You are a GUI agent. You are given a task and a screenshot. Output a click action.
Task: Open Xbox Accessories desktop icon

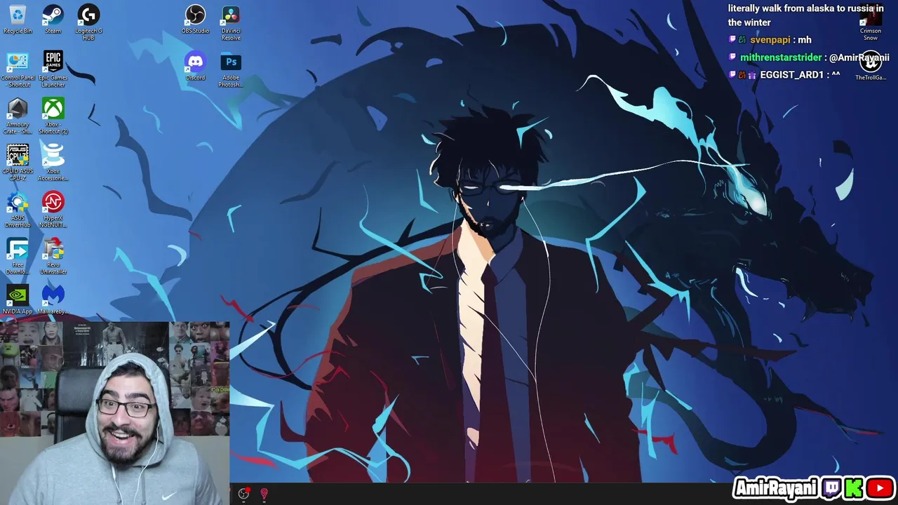53,163
